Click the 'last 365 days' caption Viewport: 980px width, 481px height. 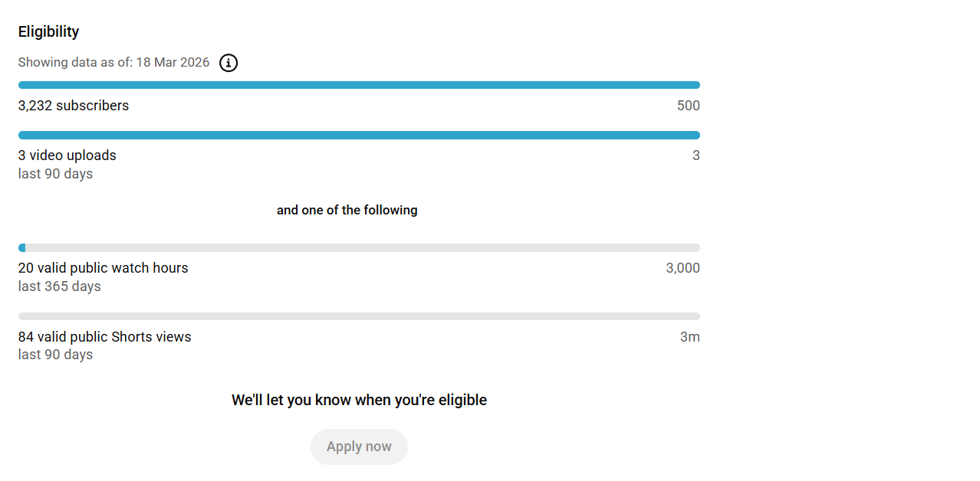point(59,286)
